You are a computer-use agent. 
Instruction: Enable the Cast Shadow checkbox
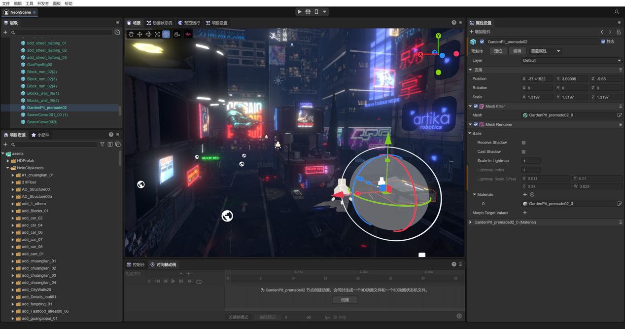[524, 151]
